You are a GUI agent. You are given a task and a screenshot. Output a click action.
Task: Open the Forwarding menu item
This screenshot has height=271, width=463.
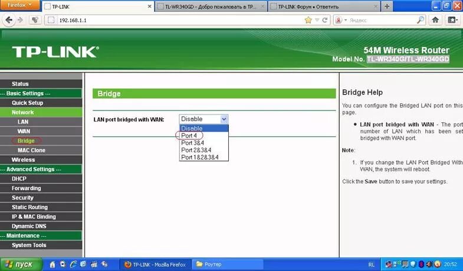pyautogui.click(x=41, y=188)
